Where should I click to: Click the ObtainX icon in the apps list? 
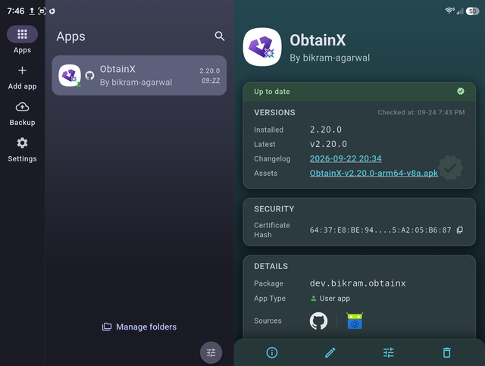(x=70, y=76)
